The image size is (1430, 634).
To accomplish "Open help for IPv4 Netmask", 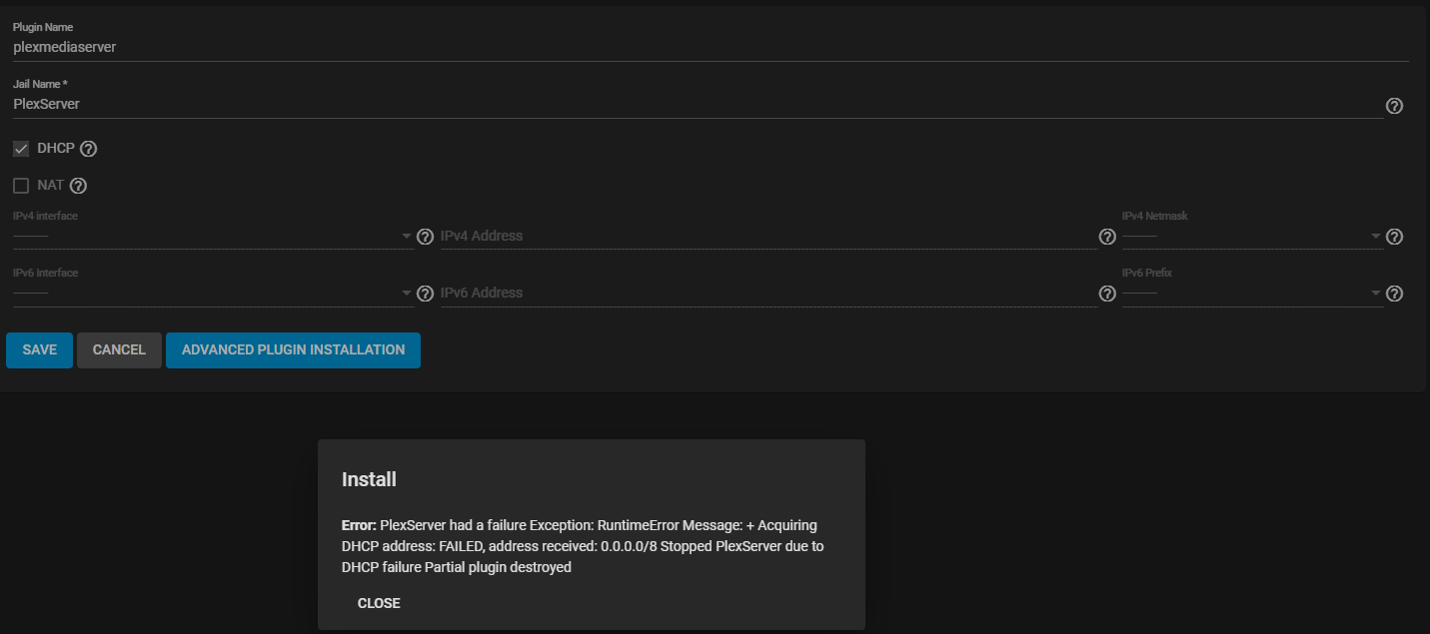I will (1395, 237).
